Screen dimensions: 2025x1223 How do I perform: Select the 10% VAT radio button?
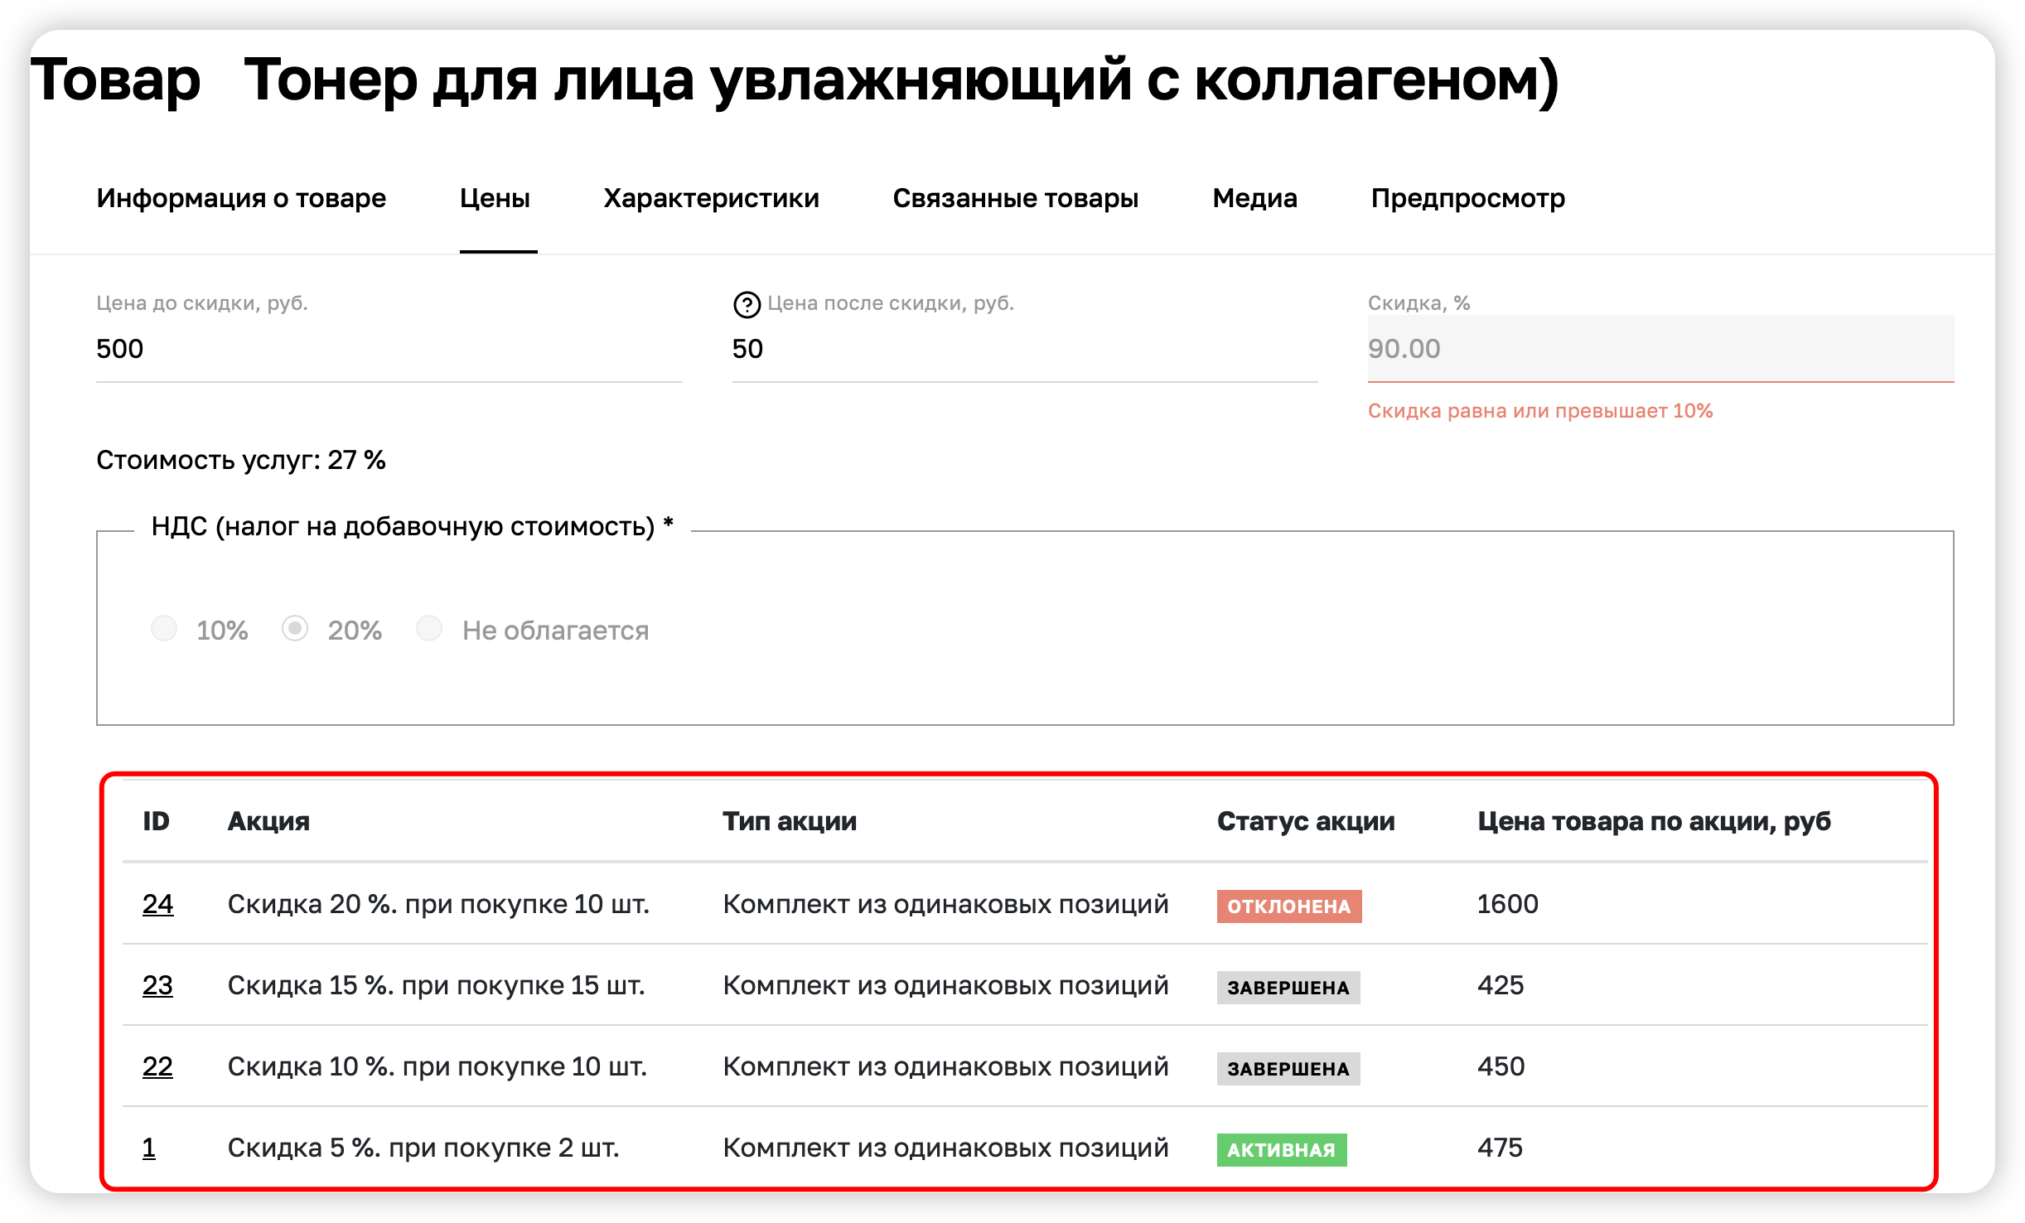point(164,628)
